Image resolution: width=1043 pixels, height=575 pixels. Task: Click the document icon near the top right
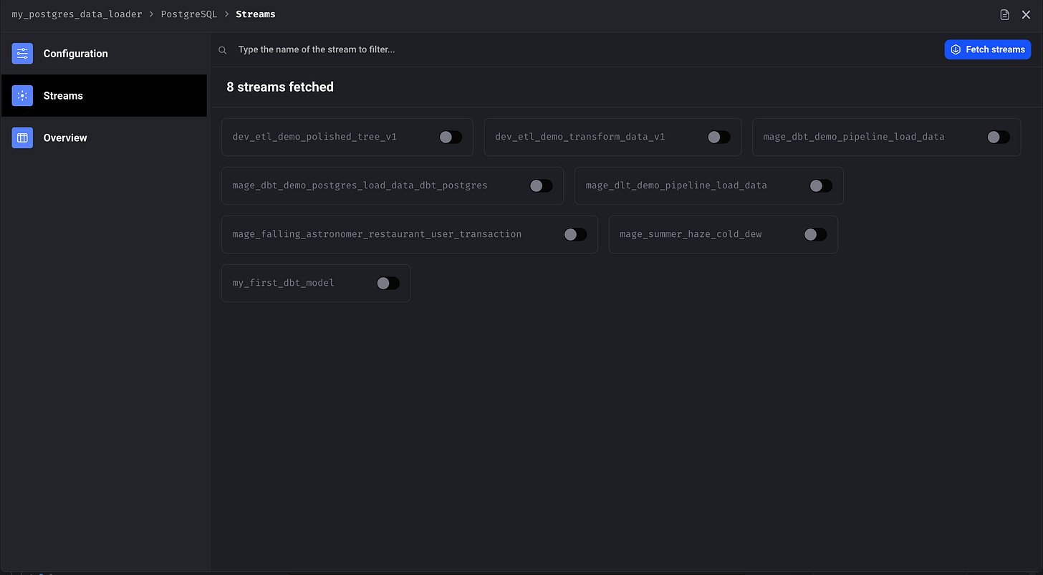tap(1004, 14)
